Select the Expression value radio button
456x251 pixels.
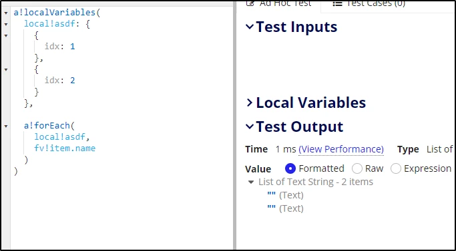(396, 168)
